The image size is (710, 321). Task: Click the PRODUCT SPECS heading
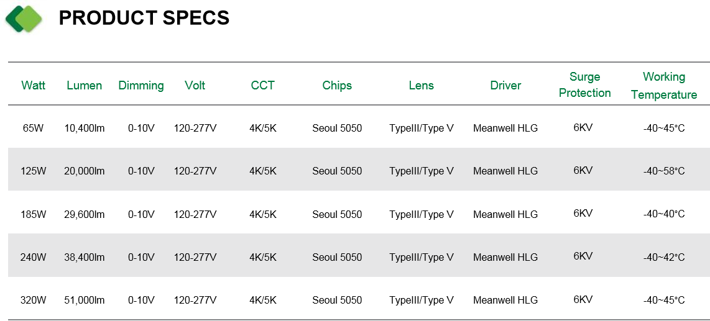144,18
